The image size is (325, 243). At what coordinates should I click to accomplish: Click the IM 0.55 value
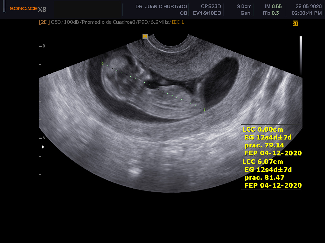pyautogui.click(x=273, y=7)
